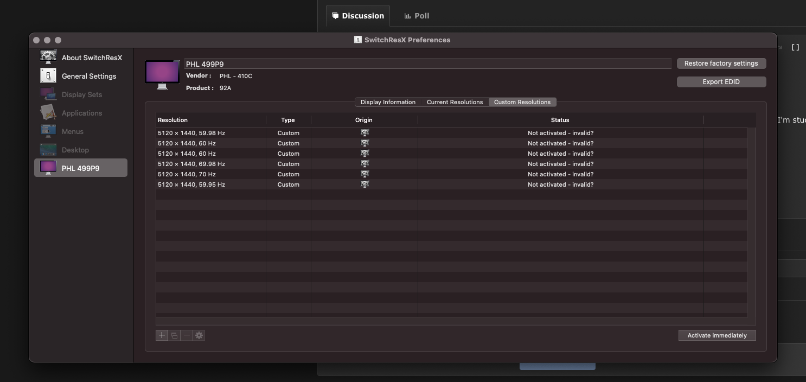
Task: Select Display Sets in sidebar
Action: [81, 94]
